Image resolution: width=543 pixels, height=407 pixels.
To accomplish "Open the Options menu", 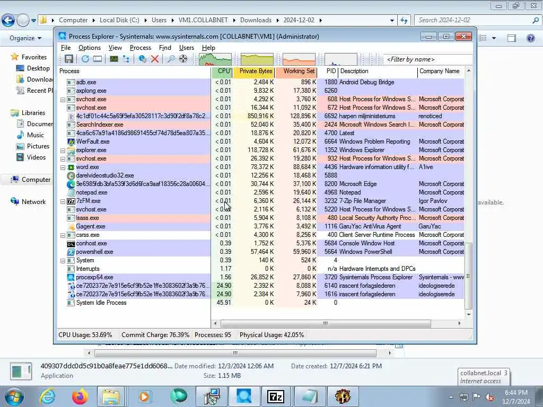I will [x=89, y=48].
